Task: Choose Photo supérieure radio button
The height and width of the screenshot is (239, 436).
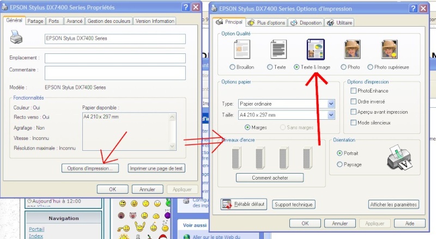Action: (371, 67)
